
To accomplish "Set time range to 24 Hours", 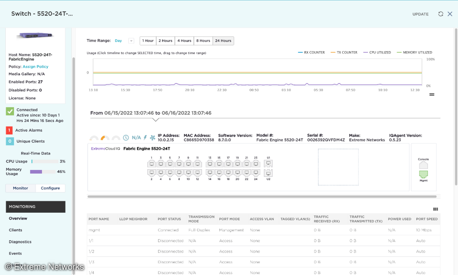I will click(223, 41).
